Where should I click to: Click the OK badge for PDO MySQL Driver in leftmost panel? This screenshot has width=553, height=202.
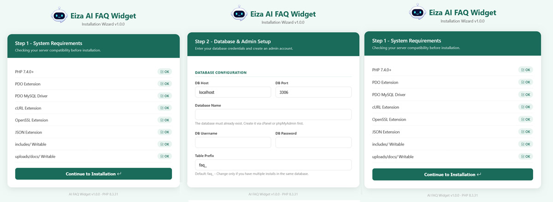point(165,96)
